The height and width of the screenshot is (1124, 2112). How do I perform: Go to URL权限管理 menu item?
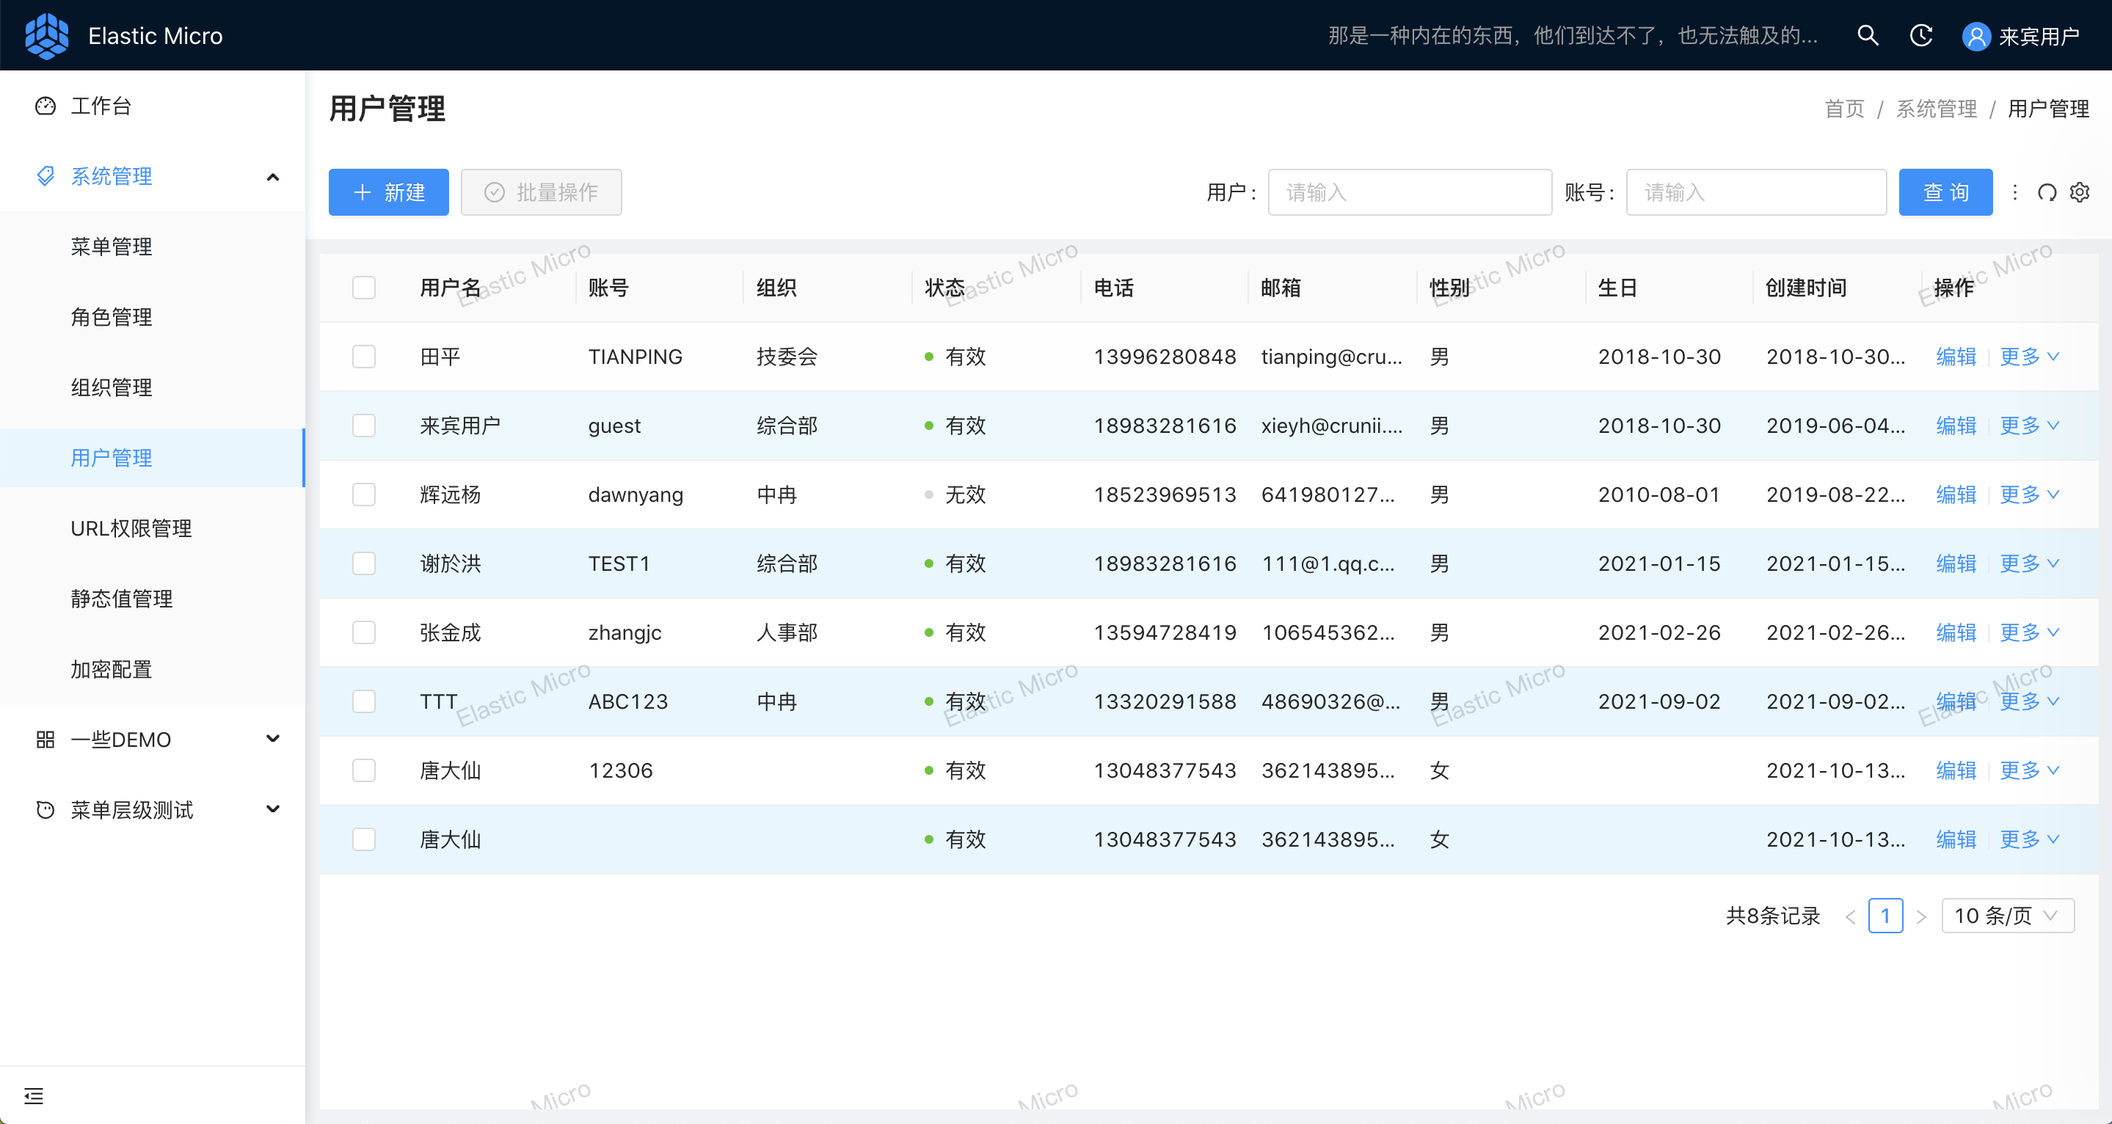(x=131, y=529)
